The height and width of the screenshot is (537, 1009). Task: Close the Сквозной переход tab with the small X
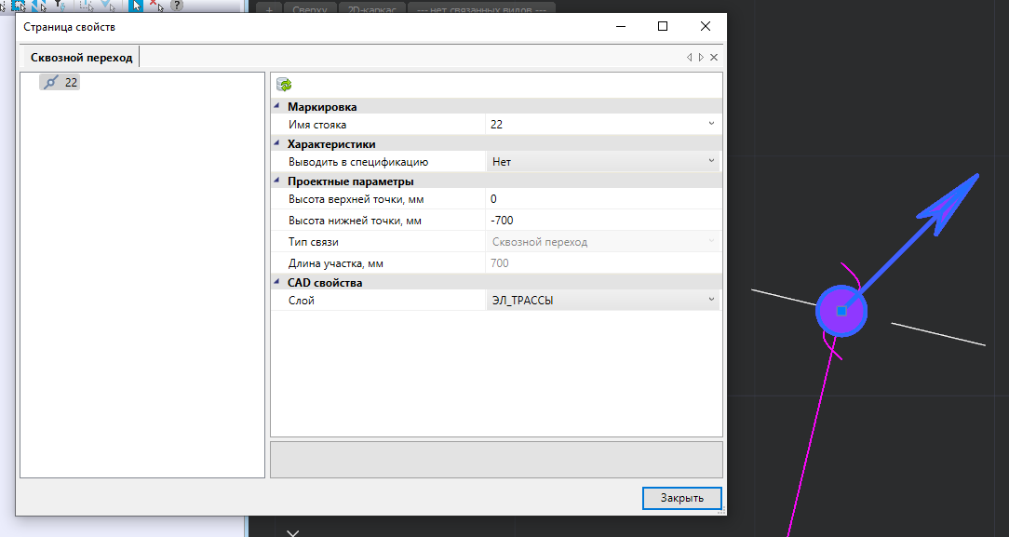[714, 58]
